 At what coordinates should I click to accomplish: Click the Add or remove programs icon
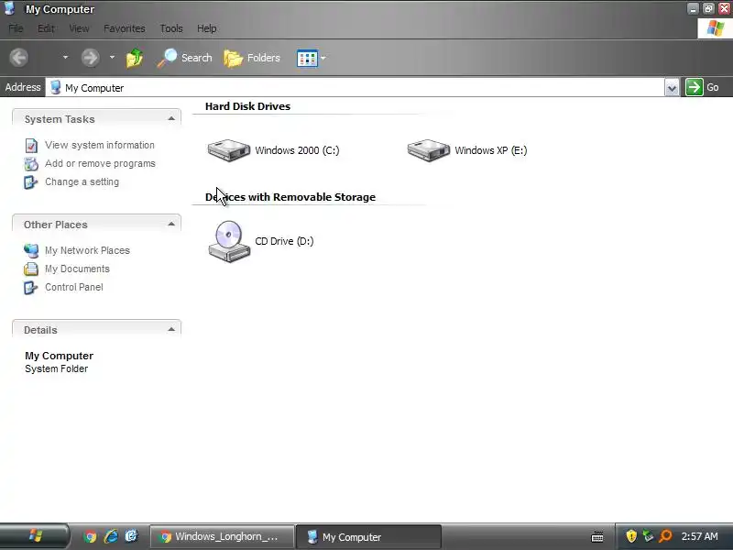pos(31,164)
